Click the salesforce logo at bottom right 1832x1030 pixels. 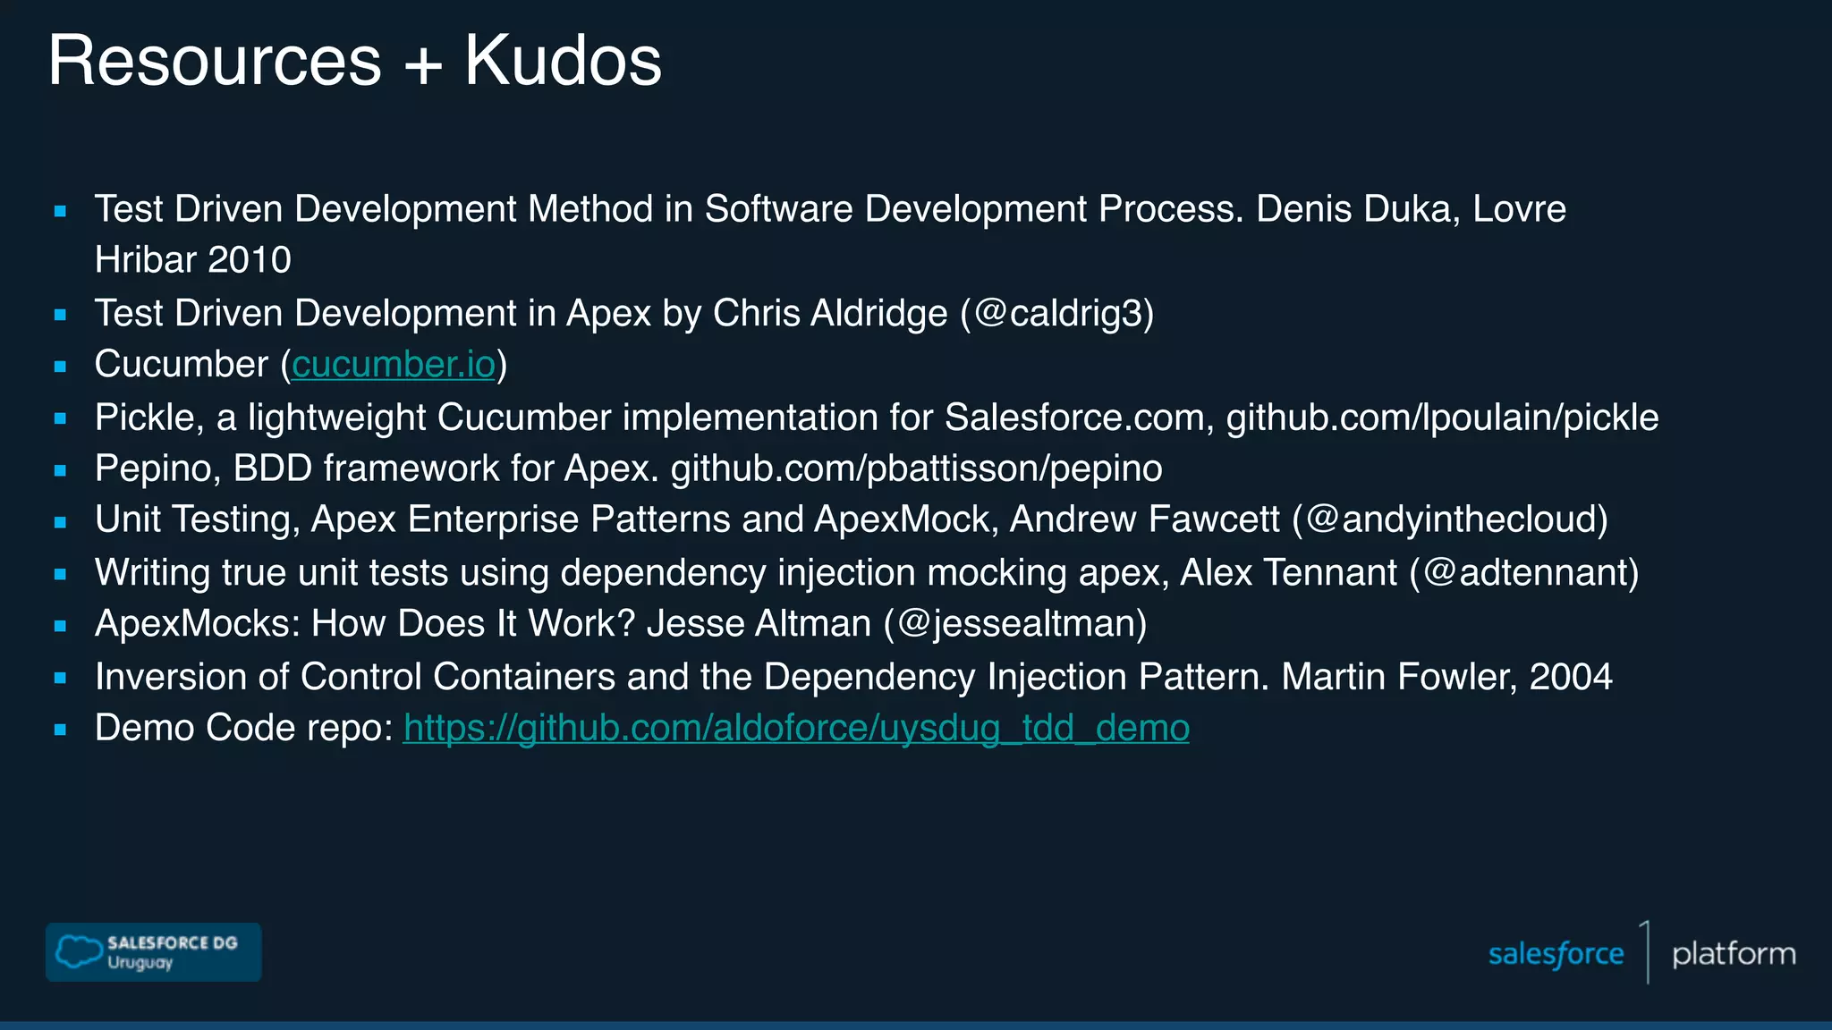[1556, 954]
